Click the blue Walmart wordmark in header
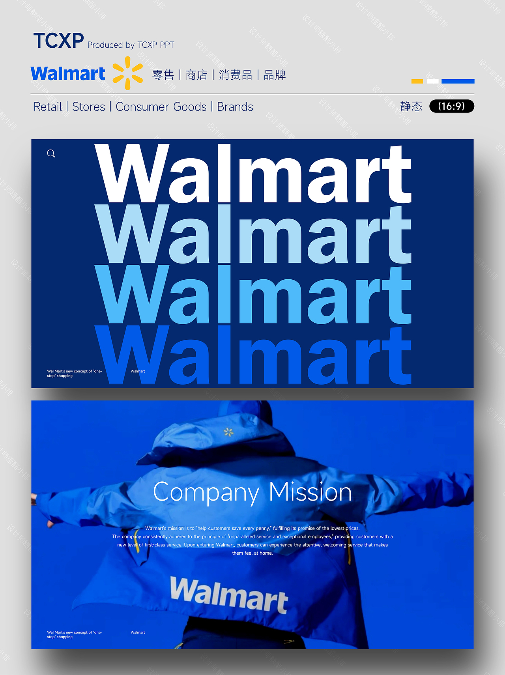 pos(68,74)
